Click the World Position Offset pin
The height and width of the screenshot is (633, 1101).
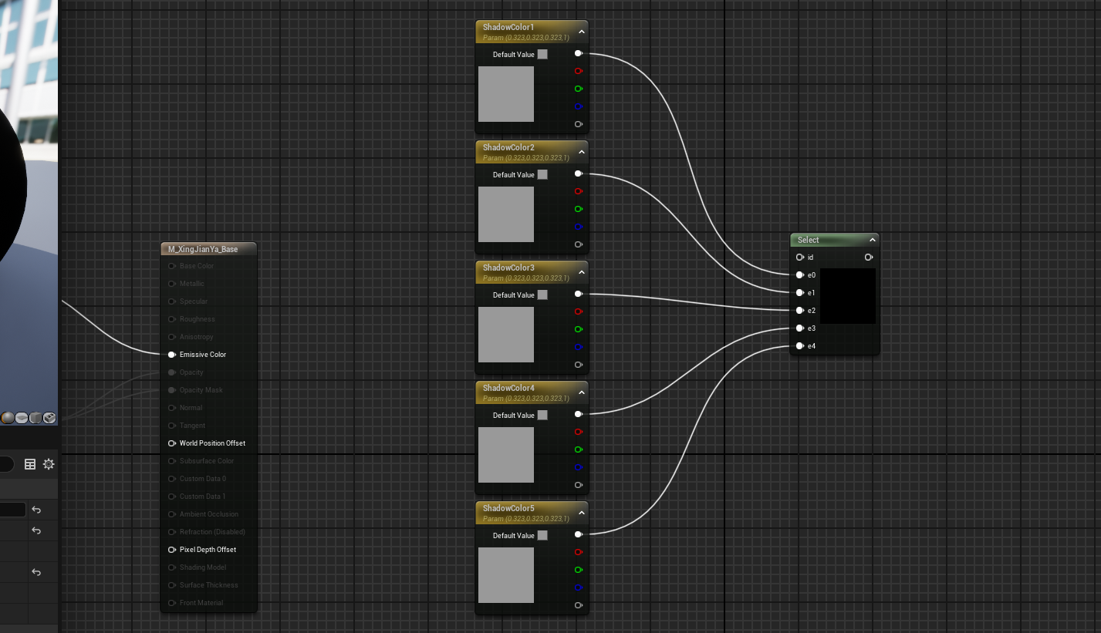[x=172, y=443]
